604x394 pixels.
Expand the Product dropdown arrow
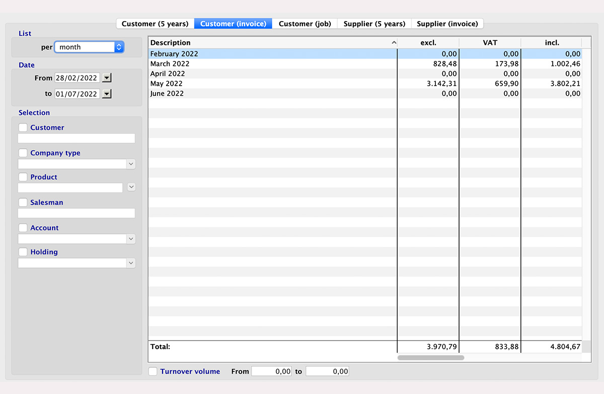click(x=131, y=187)
